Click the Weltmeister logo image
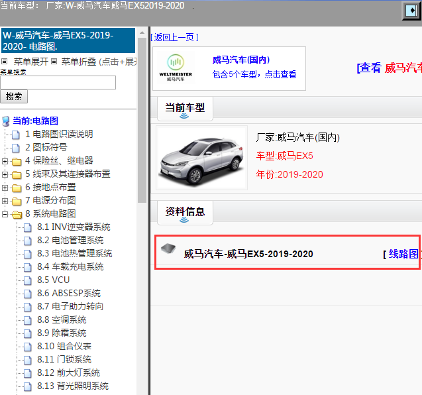Viewport: 422px width, 395px height. click(x=176, y=68)
